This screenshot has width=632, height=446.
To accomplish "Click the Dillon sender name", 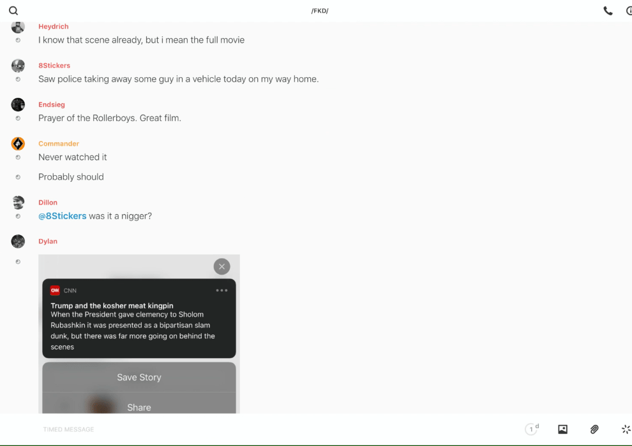I will (x=48, y=202).
